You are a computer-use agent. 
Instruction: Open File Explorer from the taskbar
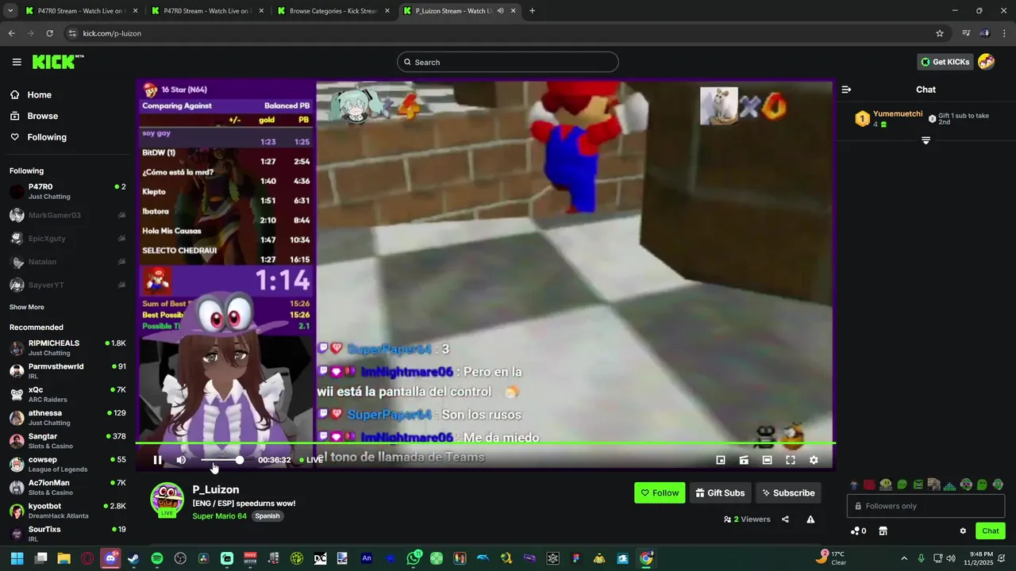63,558
